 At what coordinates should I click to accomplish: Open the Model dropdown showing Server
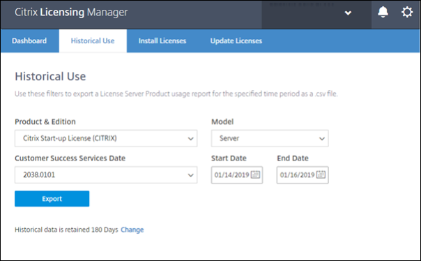(x=270, y=138)
